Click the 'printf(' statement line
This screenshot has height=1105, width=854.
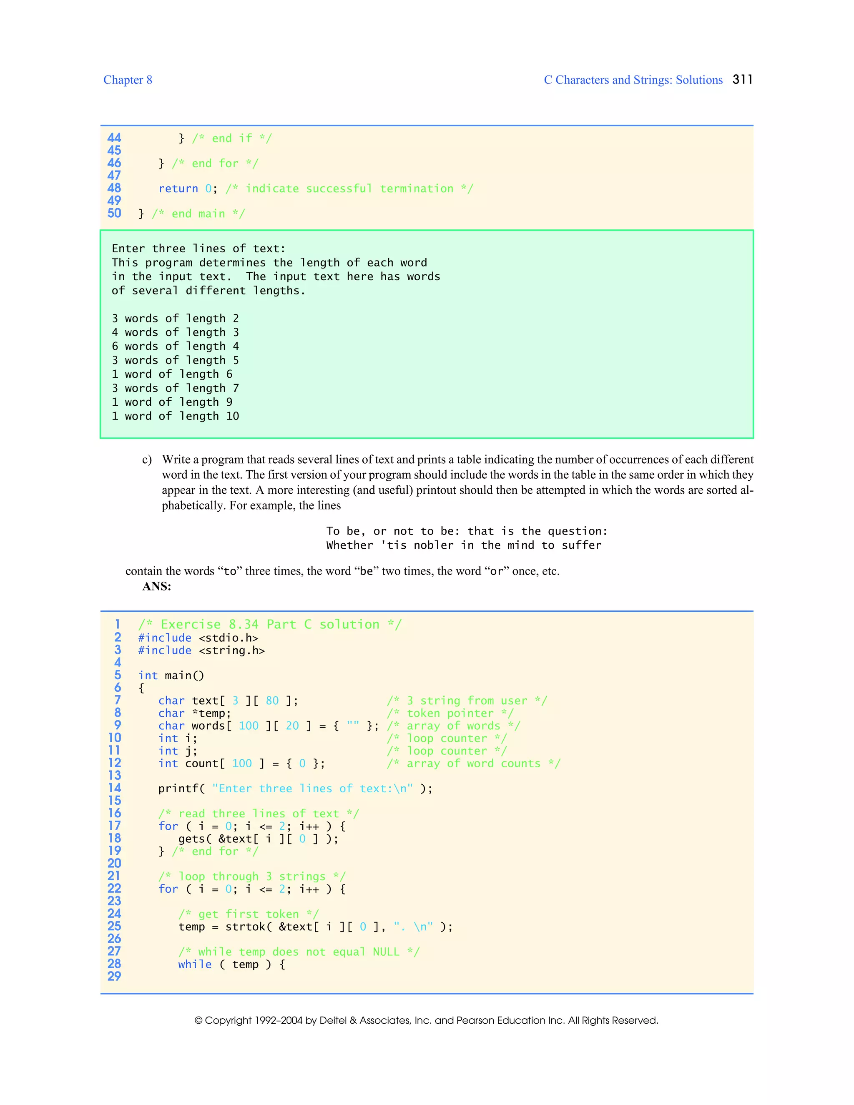[x=295, y=788]
